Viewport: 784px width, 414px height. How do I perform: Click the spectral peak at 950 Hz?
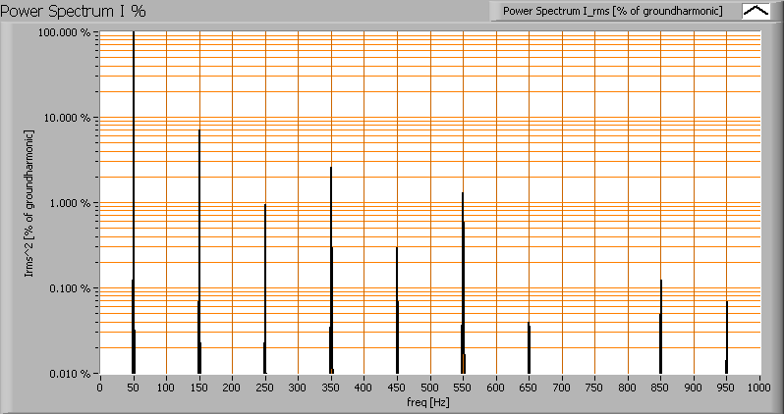click(727, 336)
